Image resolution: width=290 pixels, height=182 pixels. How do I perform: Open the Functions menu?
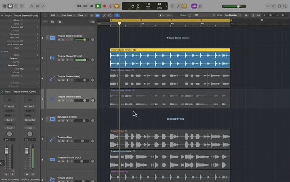(x=67, y=15)
